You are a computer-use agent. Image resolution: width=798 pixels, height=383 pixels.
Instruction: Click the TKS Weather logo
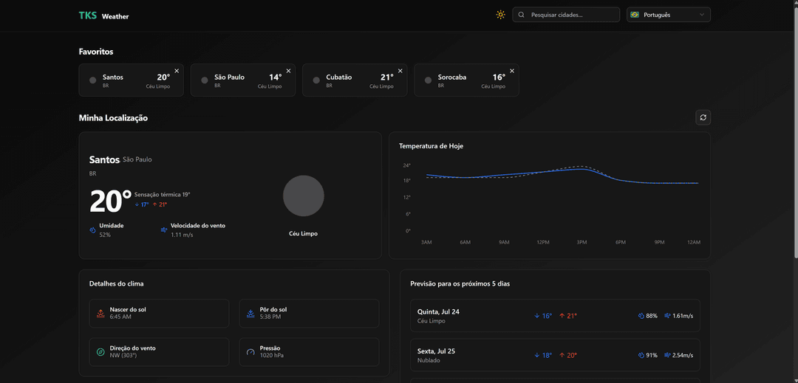click(x=103, y=15)
